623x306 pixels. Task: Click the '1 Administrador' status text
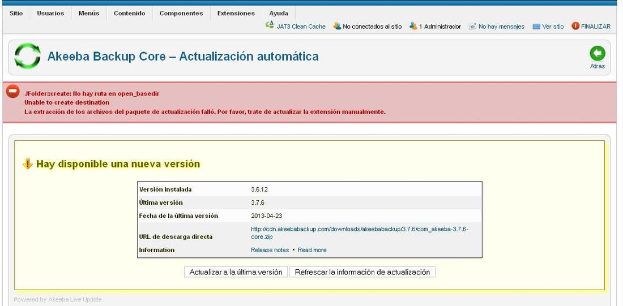440,27
